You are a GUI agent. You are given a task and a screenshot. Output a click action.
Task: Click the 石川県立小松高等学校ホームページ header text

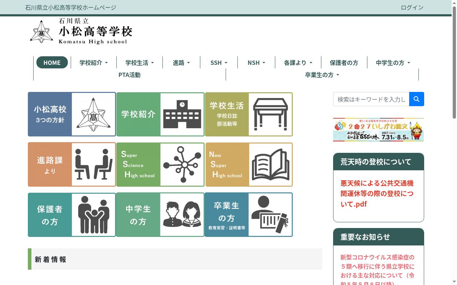point(71,7)
